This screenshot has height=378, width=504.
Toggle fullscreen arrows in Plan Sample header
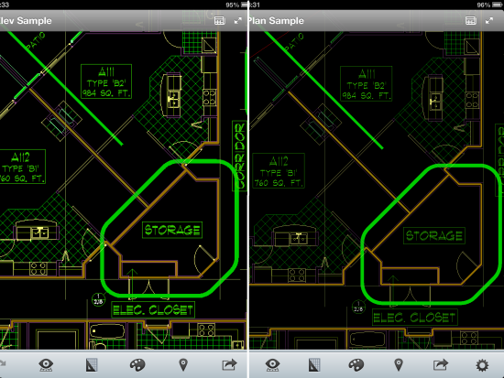[x=489, y=21]
